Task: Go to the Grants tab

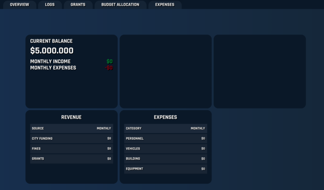Action: coord(78,5)
